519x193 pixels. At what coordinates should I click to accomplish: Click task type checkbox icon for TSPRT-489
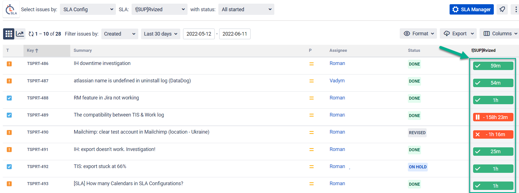[9, 115]
